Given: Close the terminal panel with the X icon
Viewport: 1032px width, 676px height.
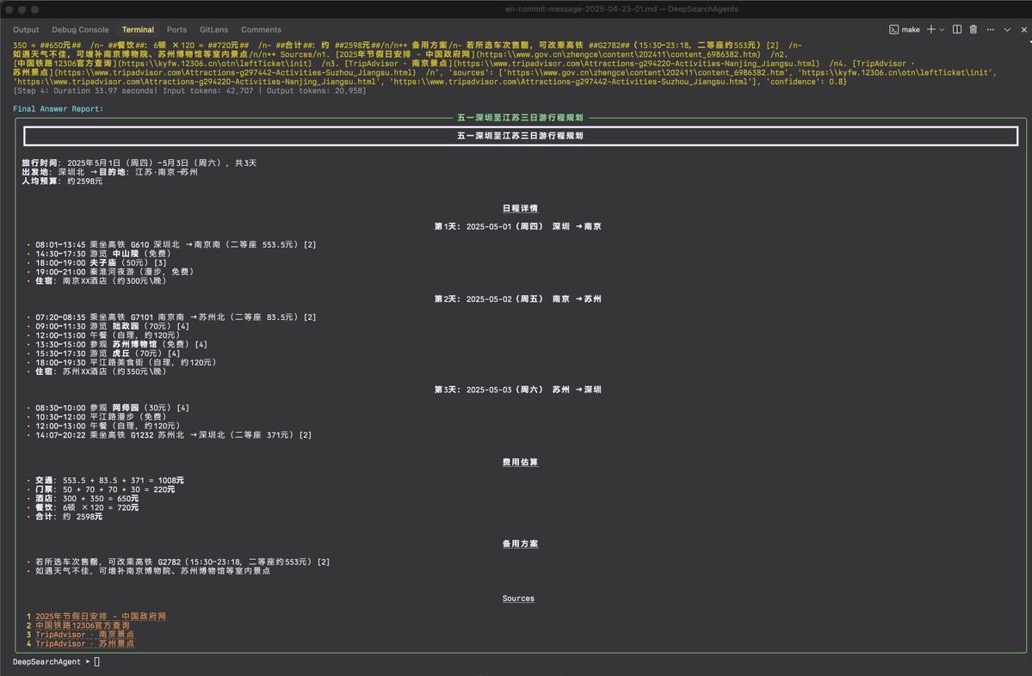Looking at the screenshot, I should click(1024, 29).
